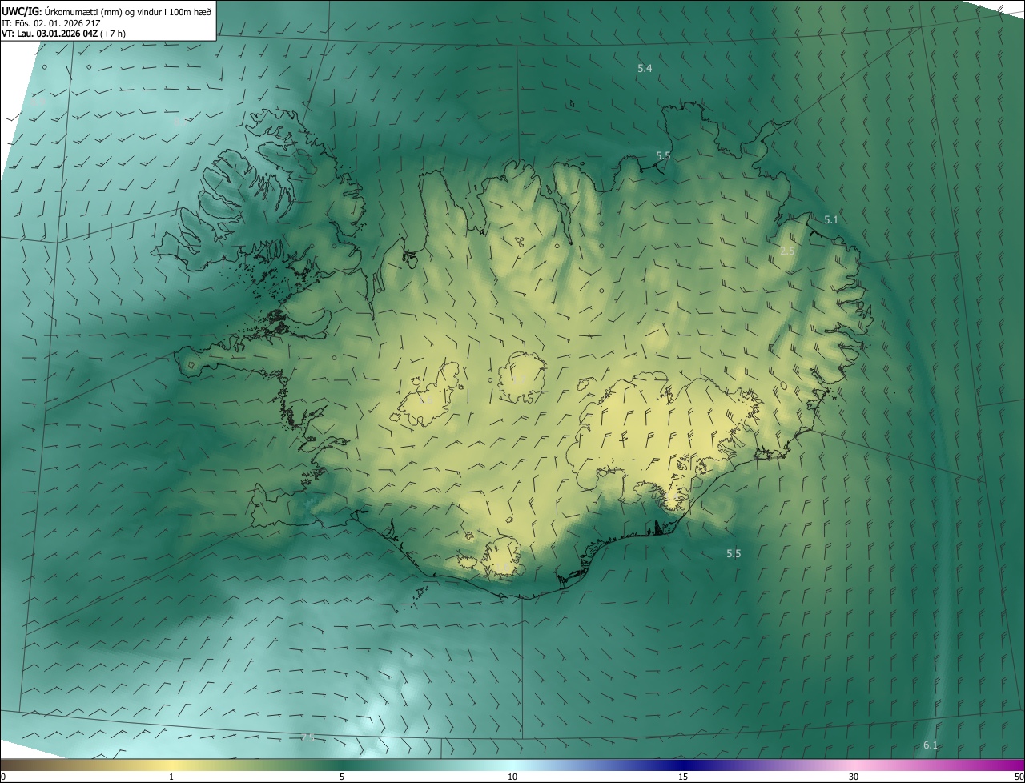The image size is (1025, 783).
Task: Select the 2.5 value label in East Iceland
Action: tap(787, 251)
